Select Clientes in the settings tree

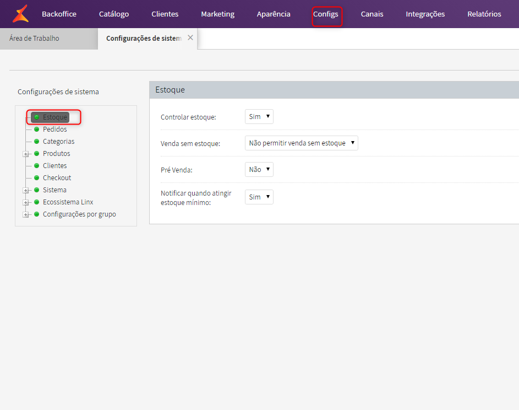[x=55, y=166]
